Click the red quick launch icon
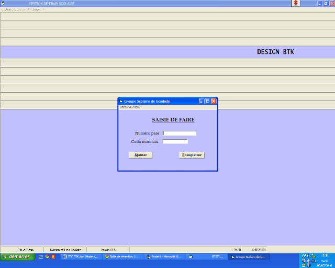The image size is (335, 268). pyautogui.click(x=53, y=256)
